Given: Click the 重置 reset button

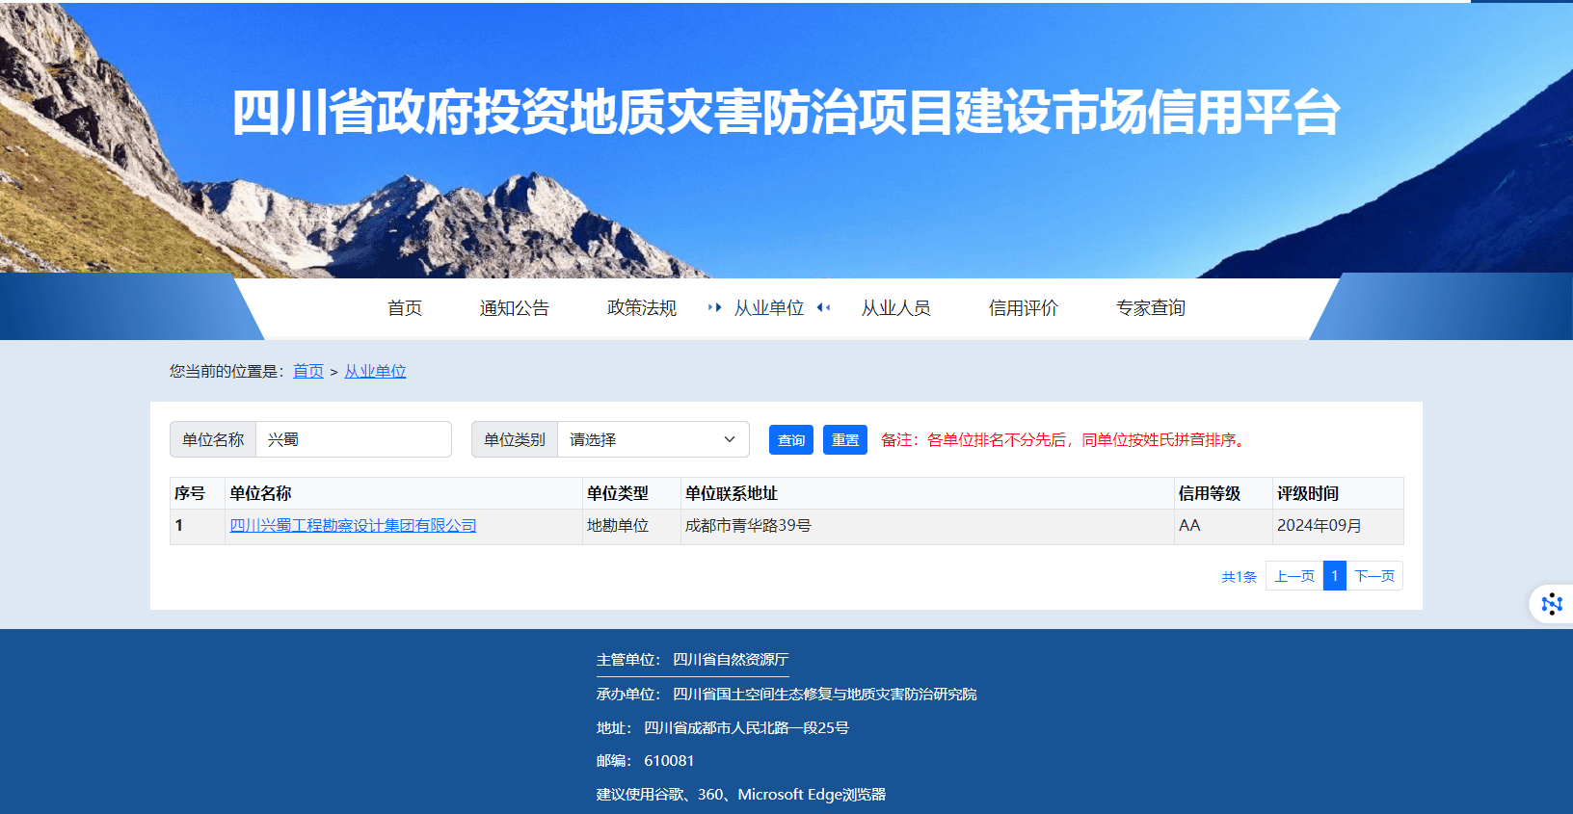Looking at the screenshot, I should point(844,439).
